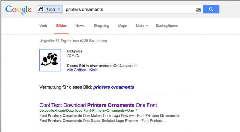This screenshot has width=240, height=132.
Task: Click the Bildgröße 72 × 75 text
Action: point(75,53)
